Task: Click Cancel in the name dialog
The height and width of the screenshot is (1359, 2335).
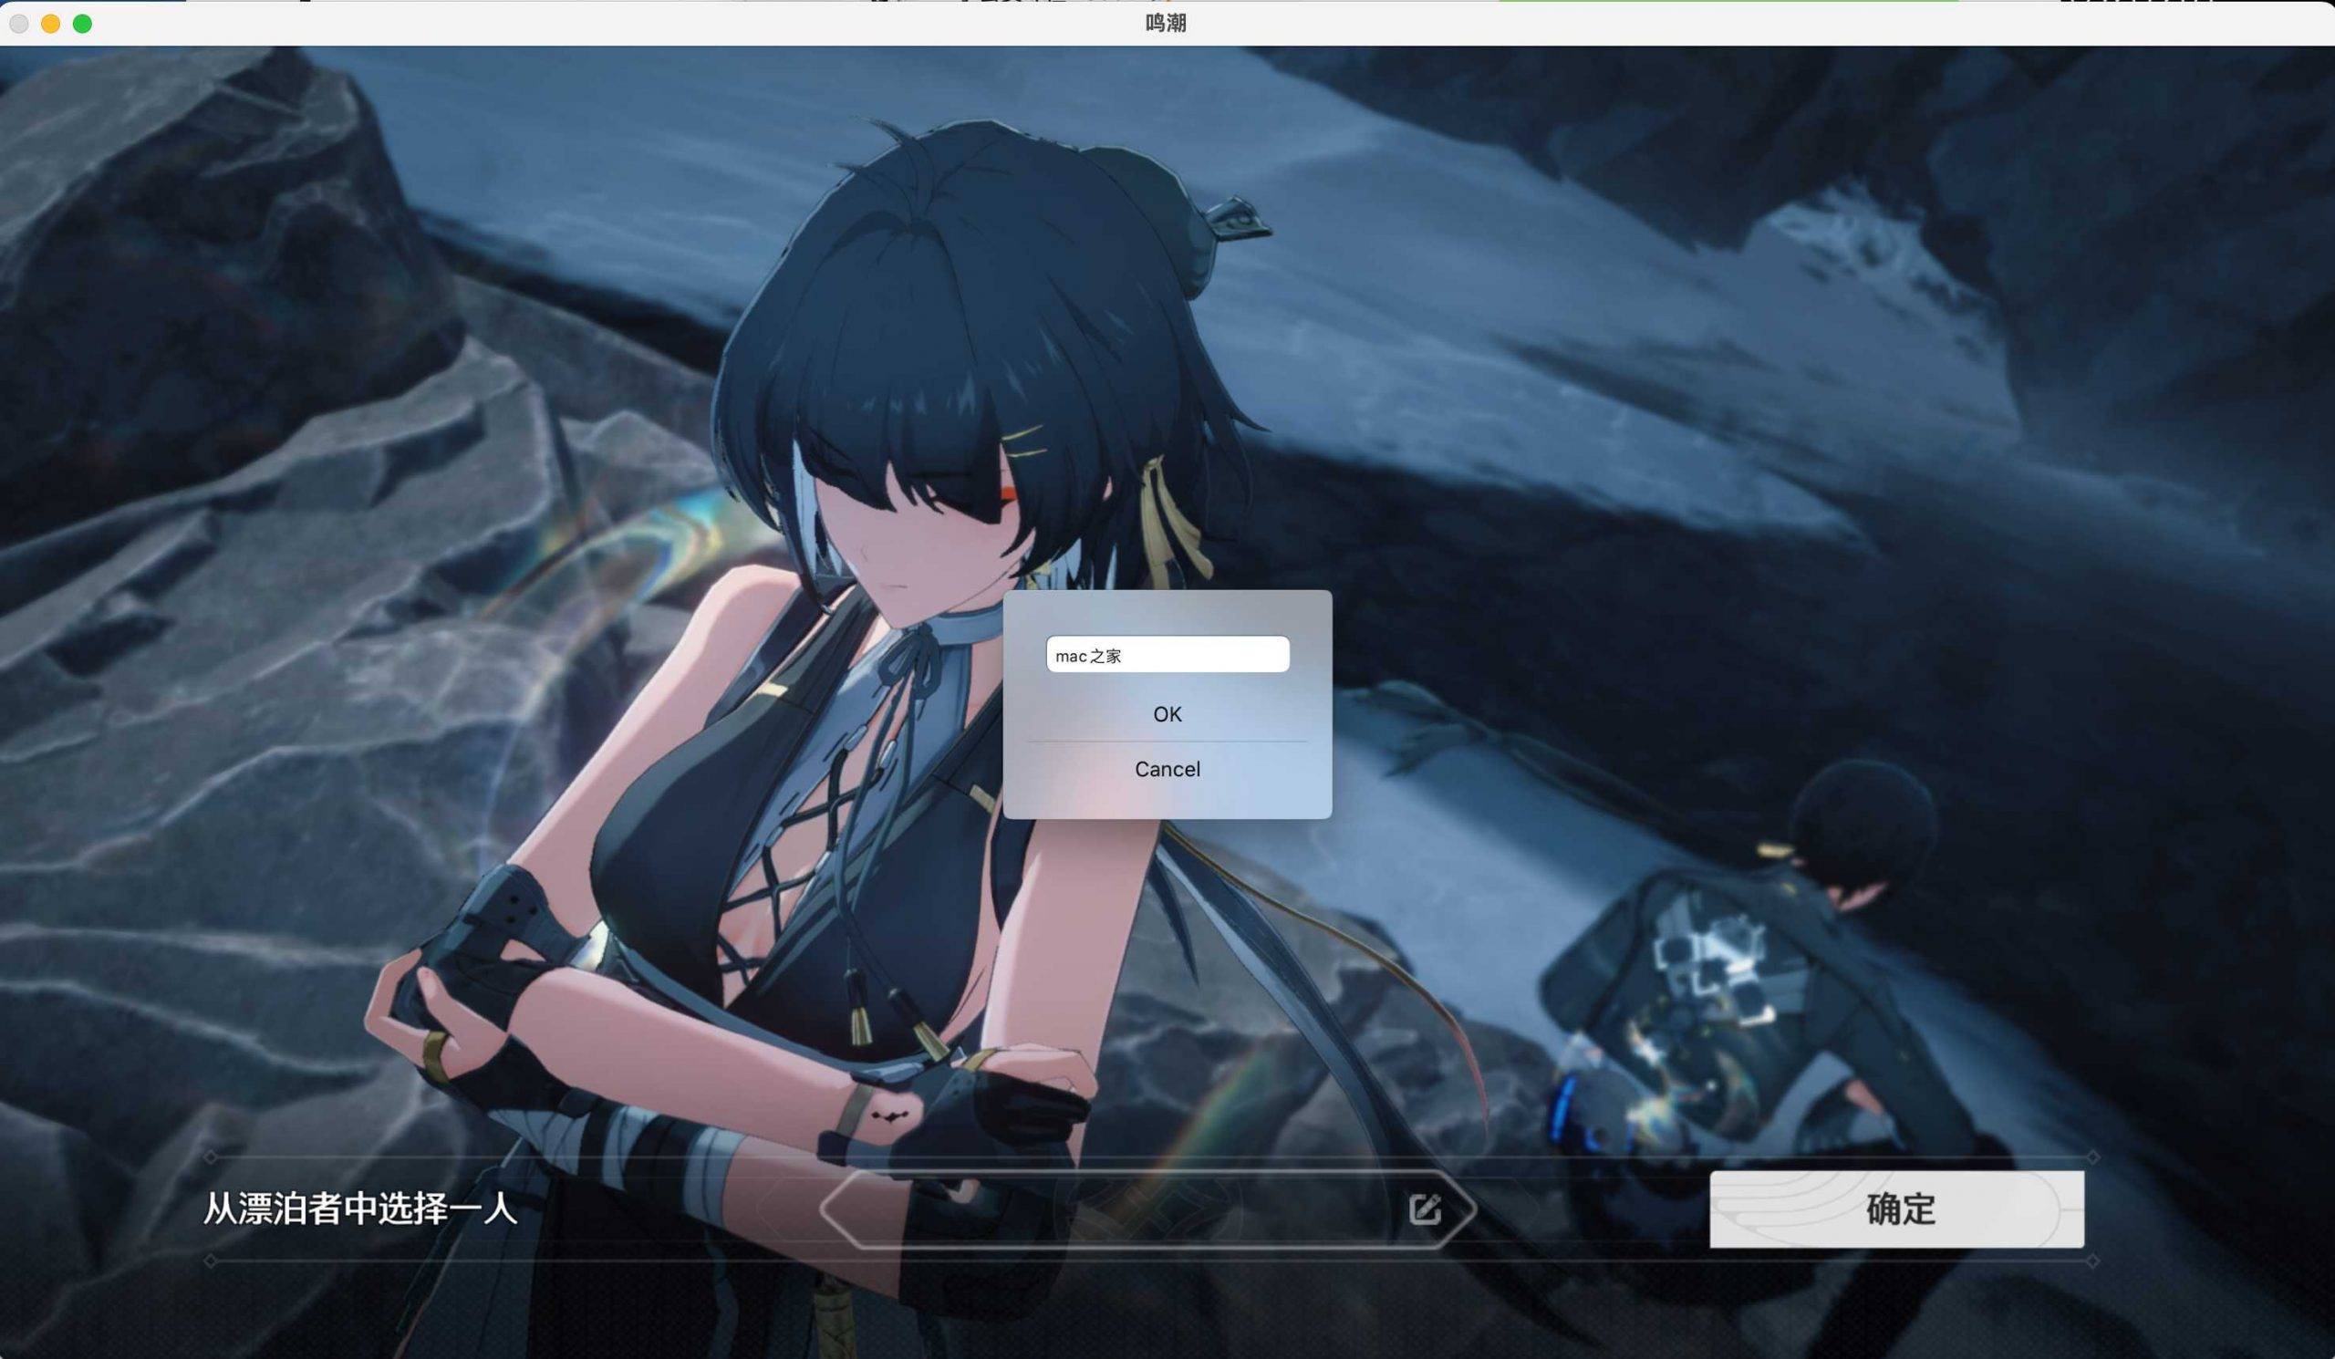Action: point(1167,769)
